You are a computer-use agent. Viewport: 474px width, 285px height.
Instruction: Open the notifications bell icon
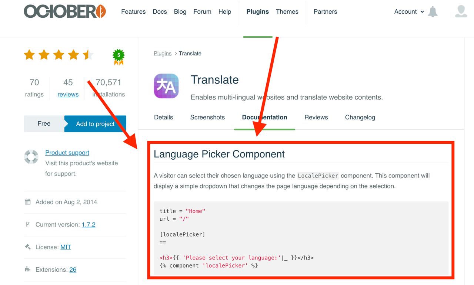tap(433, 11)
